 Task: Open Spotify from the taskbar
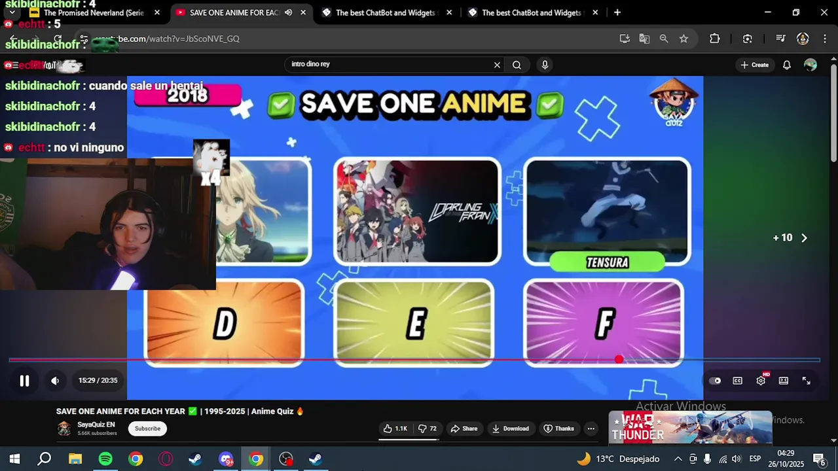105,459
